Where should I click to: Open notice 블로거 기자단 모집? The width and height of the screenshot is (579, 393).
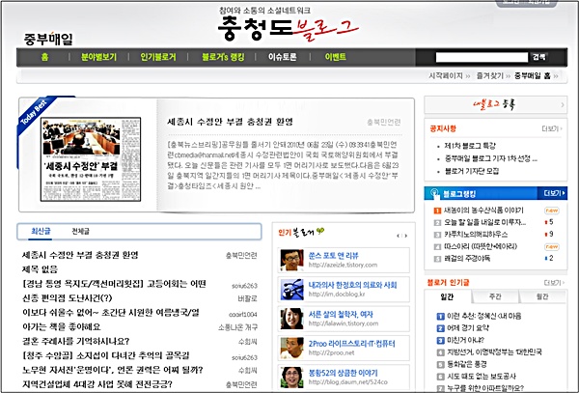click(x=472, y=171)
